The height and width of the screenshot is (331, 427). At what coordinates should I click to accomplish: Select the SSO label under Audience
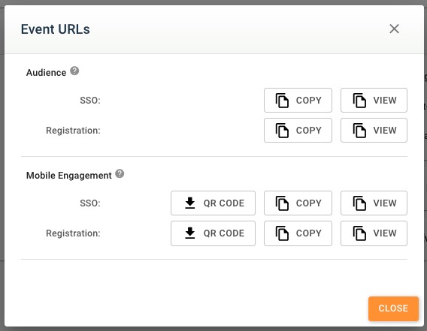pyautogui.click(x=90, y=101)
